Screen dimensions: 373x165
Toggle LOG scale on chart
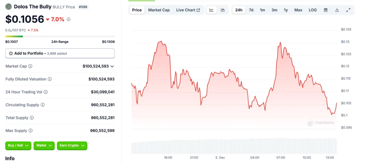click(312, 10)
